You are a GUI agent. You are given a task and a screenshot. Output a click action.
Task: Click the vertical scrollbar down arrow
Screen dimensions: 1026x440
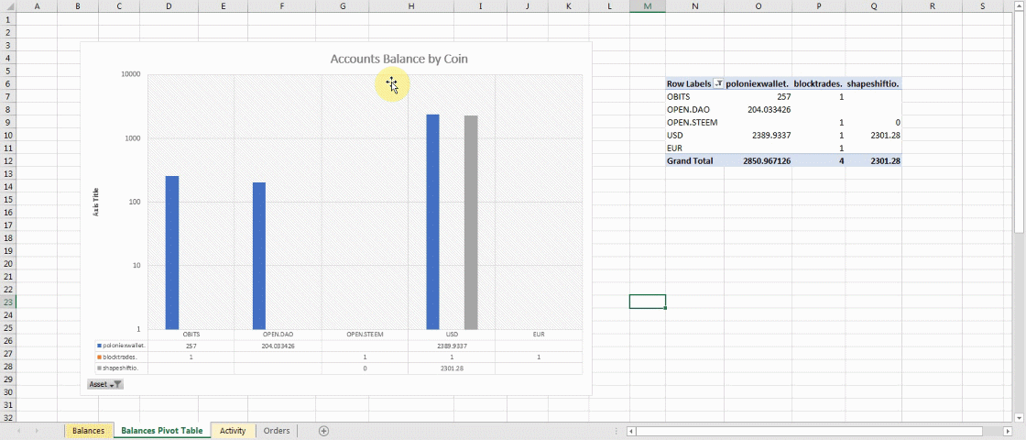coord(1020,417)
